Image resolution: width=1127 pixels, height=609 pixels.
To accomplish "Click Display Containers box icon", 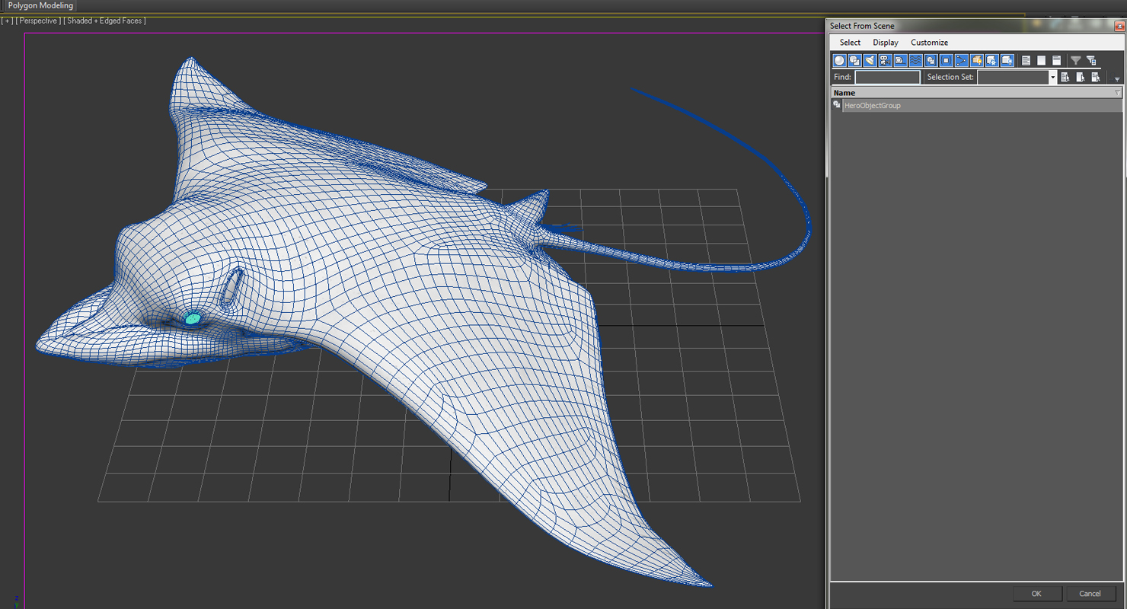I will (x=976, y=60).
